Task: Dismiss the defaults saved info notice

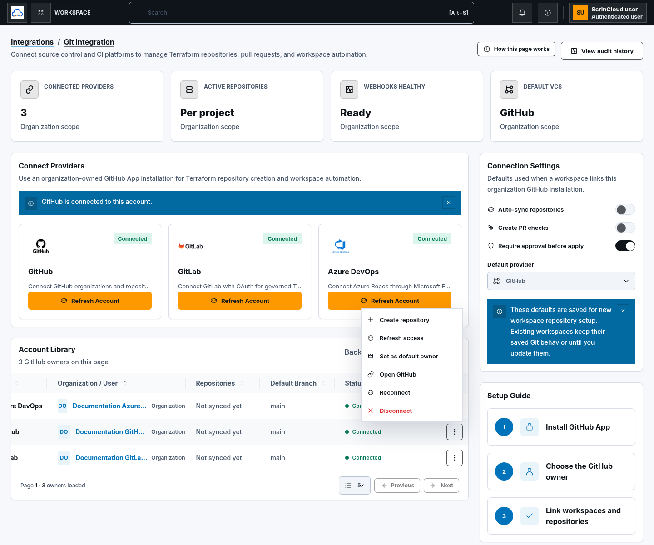Action: click(x=623, y=311)
